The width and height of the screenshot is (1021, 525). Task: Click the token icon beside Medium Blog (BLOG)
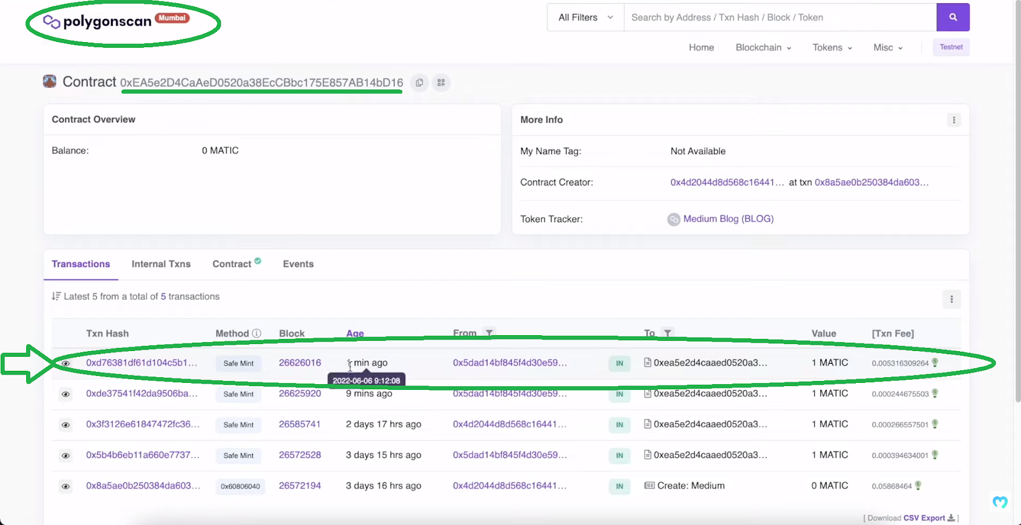(674, 219)
